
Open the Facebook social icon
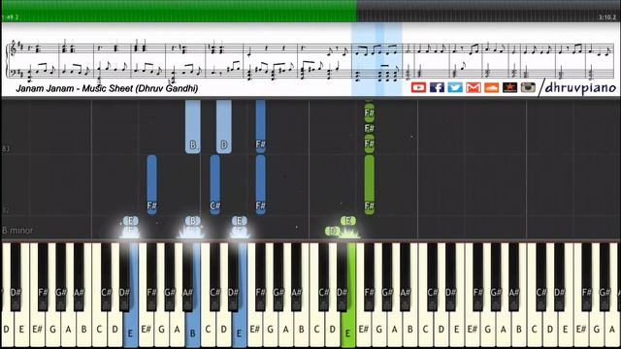point(437,87)
